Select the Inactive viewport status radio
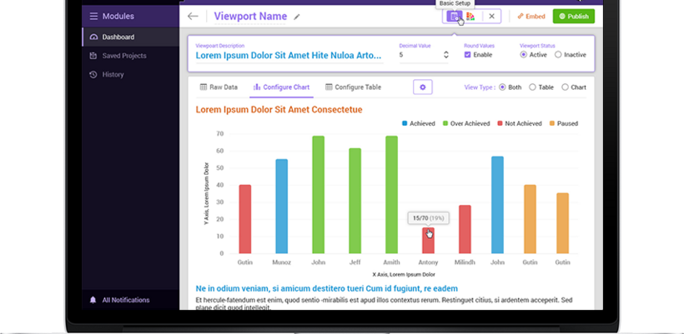Viewport: 684px width, 334px height. coord(558,55)
